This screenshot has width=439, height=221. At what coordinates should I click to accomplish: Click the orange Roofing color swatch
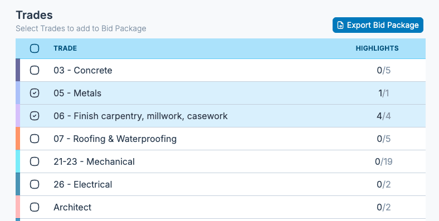(18, 139)
